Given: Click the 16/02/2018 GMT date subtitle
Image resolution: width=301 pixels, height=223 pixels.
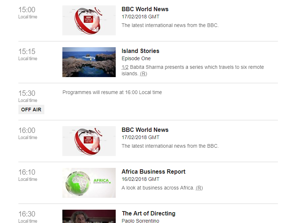Looking at the screenshot, I should (x=140, y=179).
